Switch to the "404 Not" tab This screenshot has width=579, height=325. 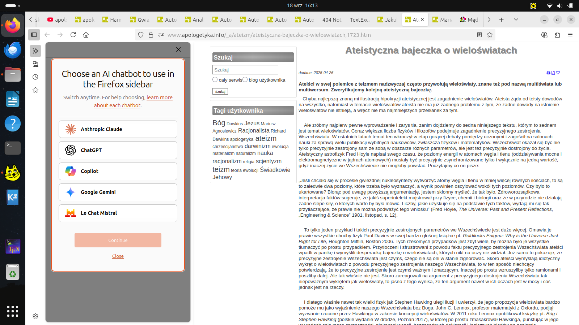331,20
